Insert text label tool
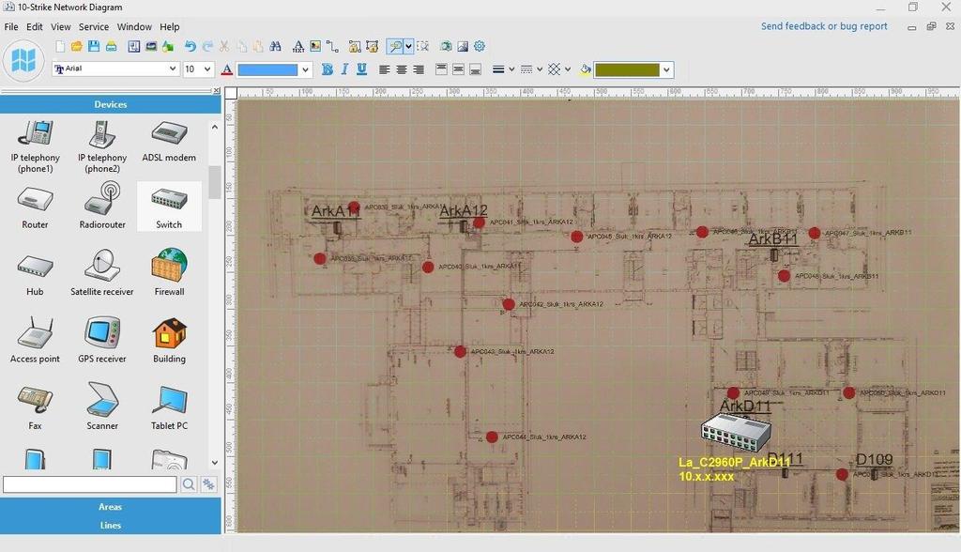961x552 pixels. click(298, 47)
